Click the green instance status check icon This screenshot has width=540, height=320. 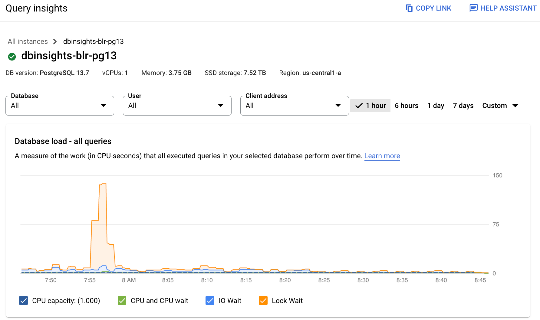coord(12,56)
